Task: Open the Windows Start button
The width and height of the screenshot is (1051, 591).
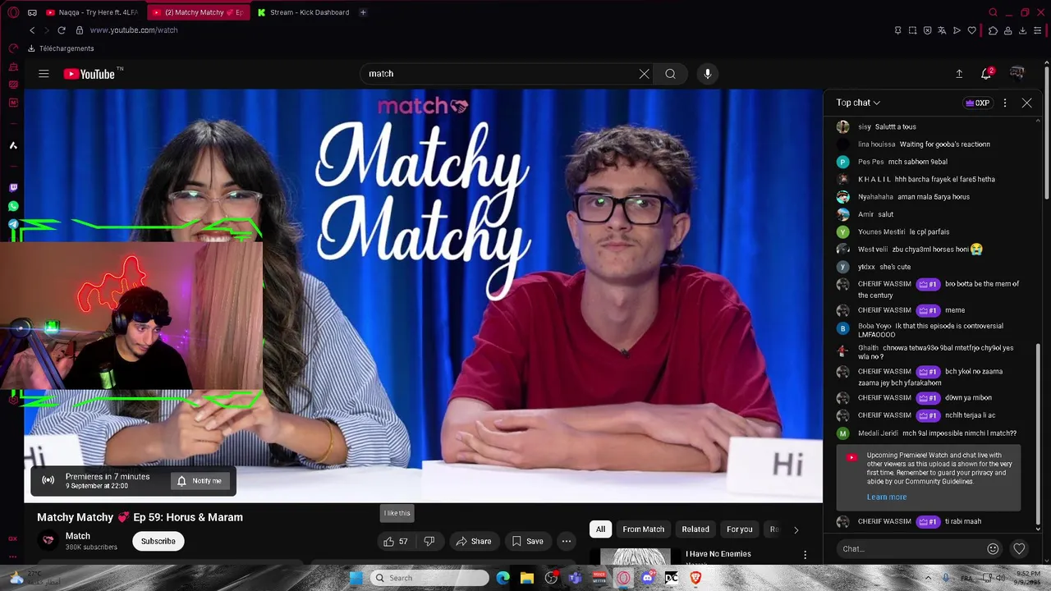Action: [356, 578]
